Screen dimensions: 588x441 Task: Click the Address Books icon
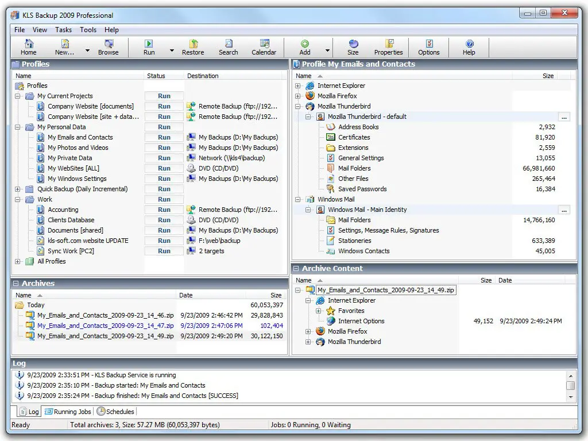click(x=330, y=127)
